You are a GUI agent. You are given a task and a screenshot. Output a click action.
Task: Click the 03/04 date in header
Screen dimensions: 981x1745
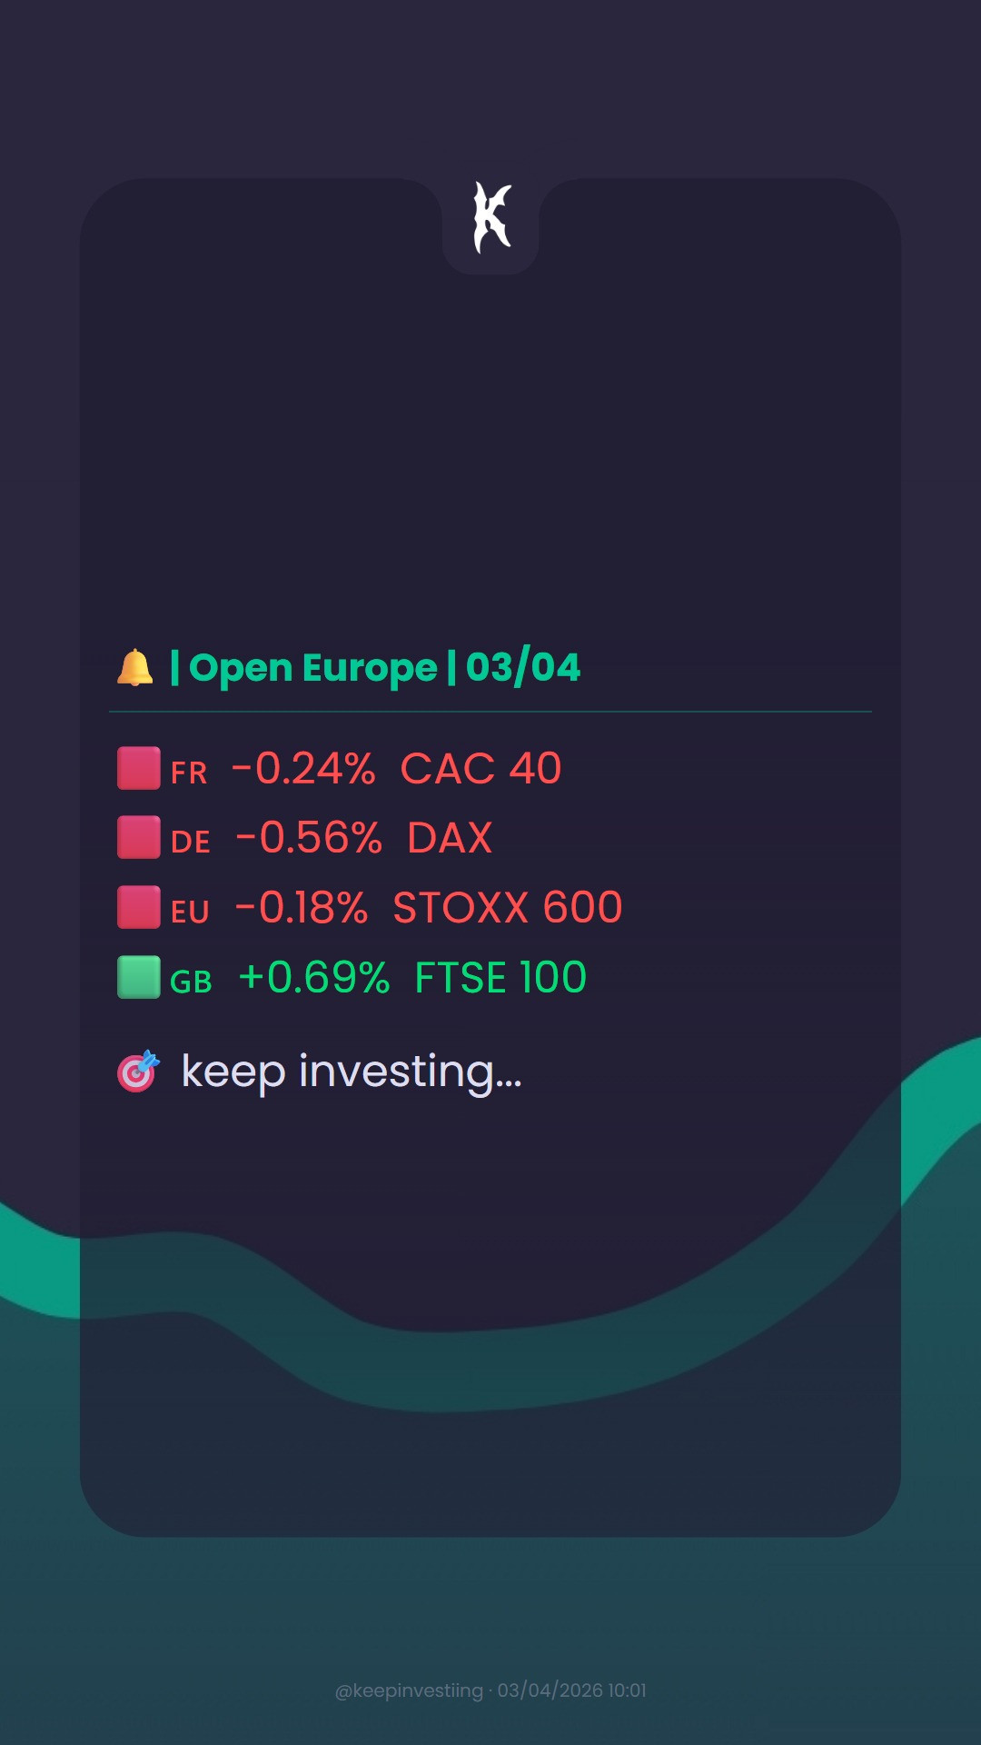[523, 667]
